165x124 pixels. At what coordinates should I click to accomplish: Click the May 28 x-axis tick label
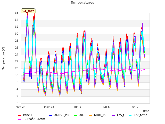[x=49, y=107]
